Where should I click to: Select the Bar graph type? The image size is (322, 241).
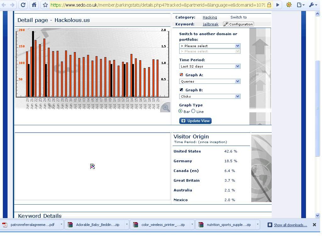pos(180,111)
